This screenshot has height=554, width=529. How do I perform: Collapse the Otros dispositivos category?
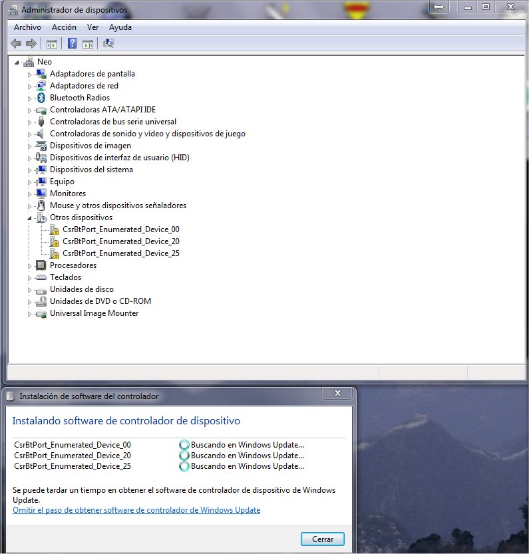[29, 217]
